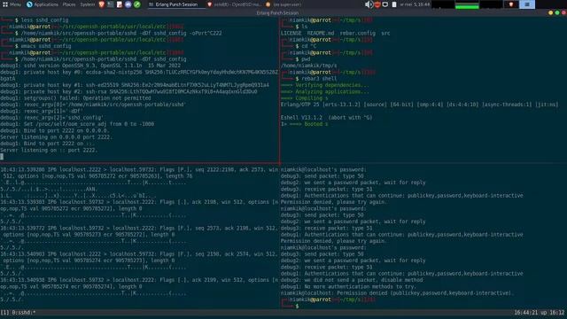Click the 'Eshell V13.1.2' line

pos(327,118)
